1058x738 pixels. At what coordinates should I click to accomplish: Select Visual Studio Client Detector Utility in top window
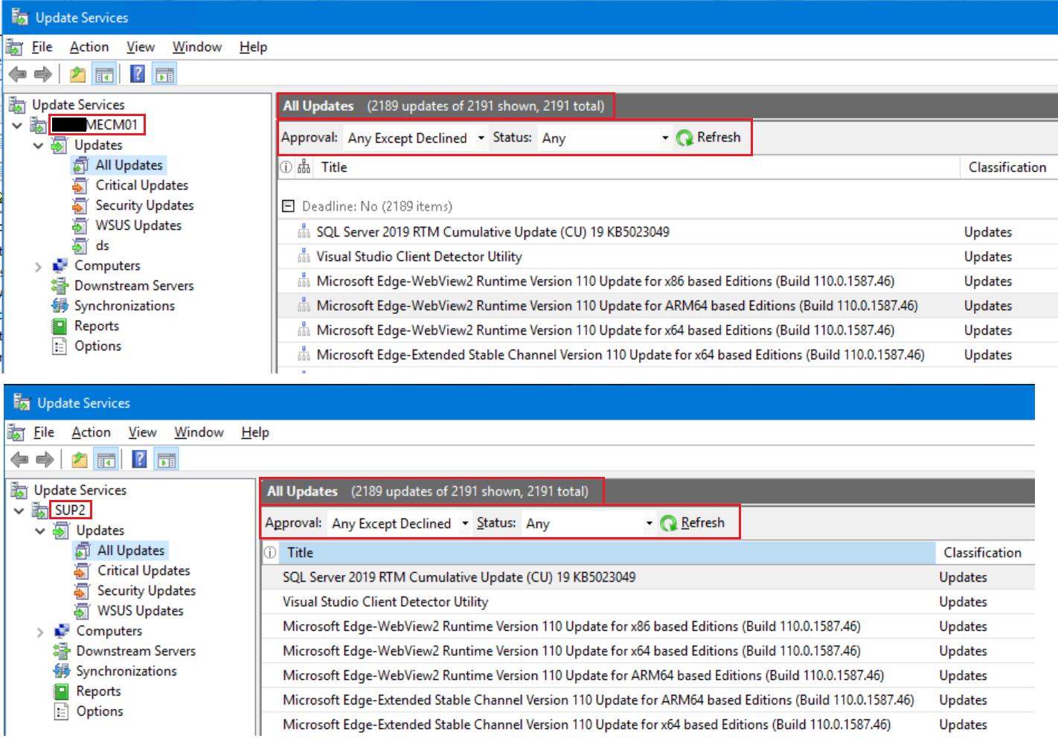(x=667, y=257)
